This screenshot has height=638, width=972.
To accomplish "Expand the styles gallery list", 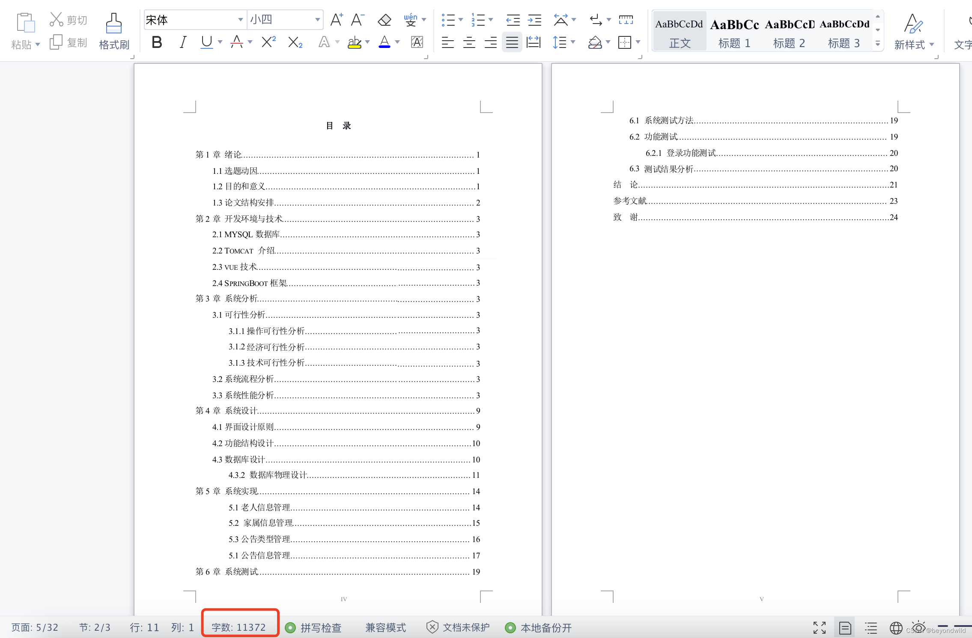I will coord(877,44).
